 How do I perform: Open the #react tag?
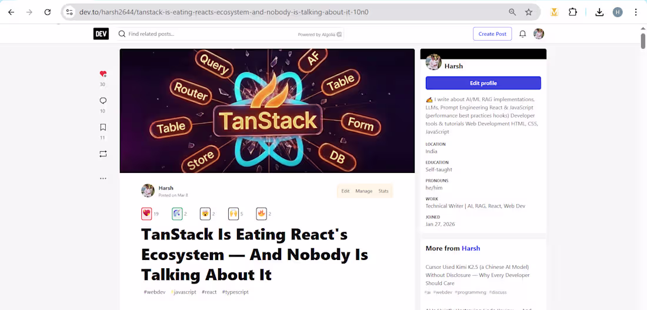click(209, 292)
